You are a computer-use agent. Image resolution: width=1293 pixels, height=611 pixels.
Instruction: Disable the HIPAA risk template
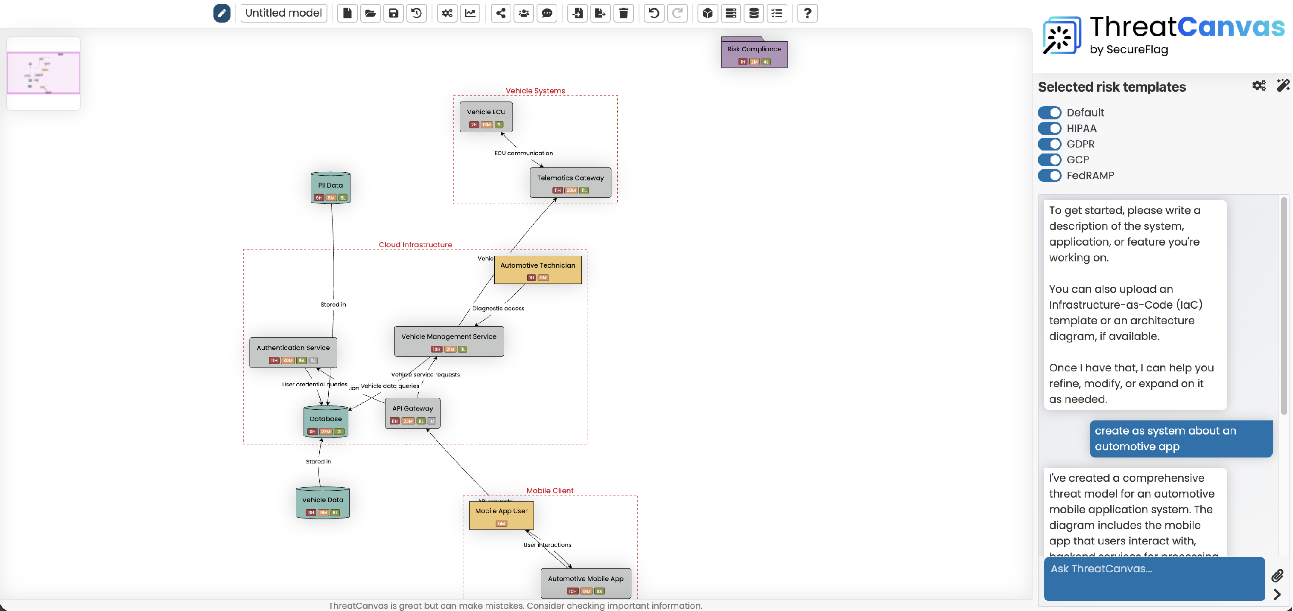(x=1049, y=128)
